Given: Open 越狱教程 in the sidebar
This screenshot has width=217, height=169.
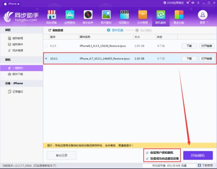Looking at the screenshot, I should (16, 38).
